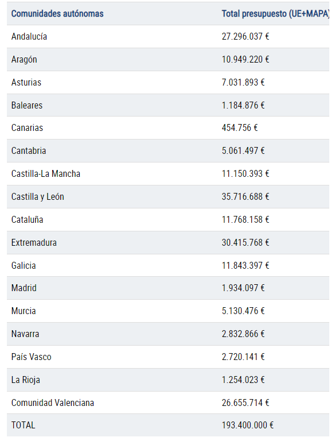
Task: Click the Extremadura budget 30.415.768 €
Action: (x=246, y=243)
